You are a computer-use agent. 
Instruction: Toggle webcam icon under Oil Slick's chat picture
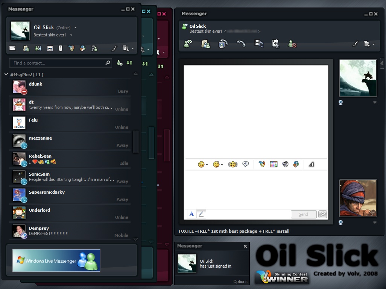[x=341, y=102]
